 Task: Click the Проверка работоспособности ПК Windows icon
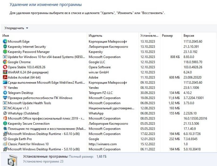pyautogui.click(x=5, y=98)
